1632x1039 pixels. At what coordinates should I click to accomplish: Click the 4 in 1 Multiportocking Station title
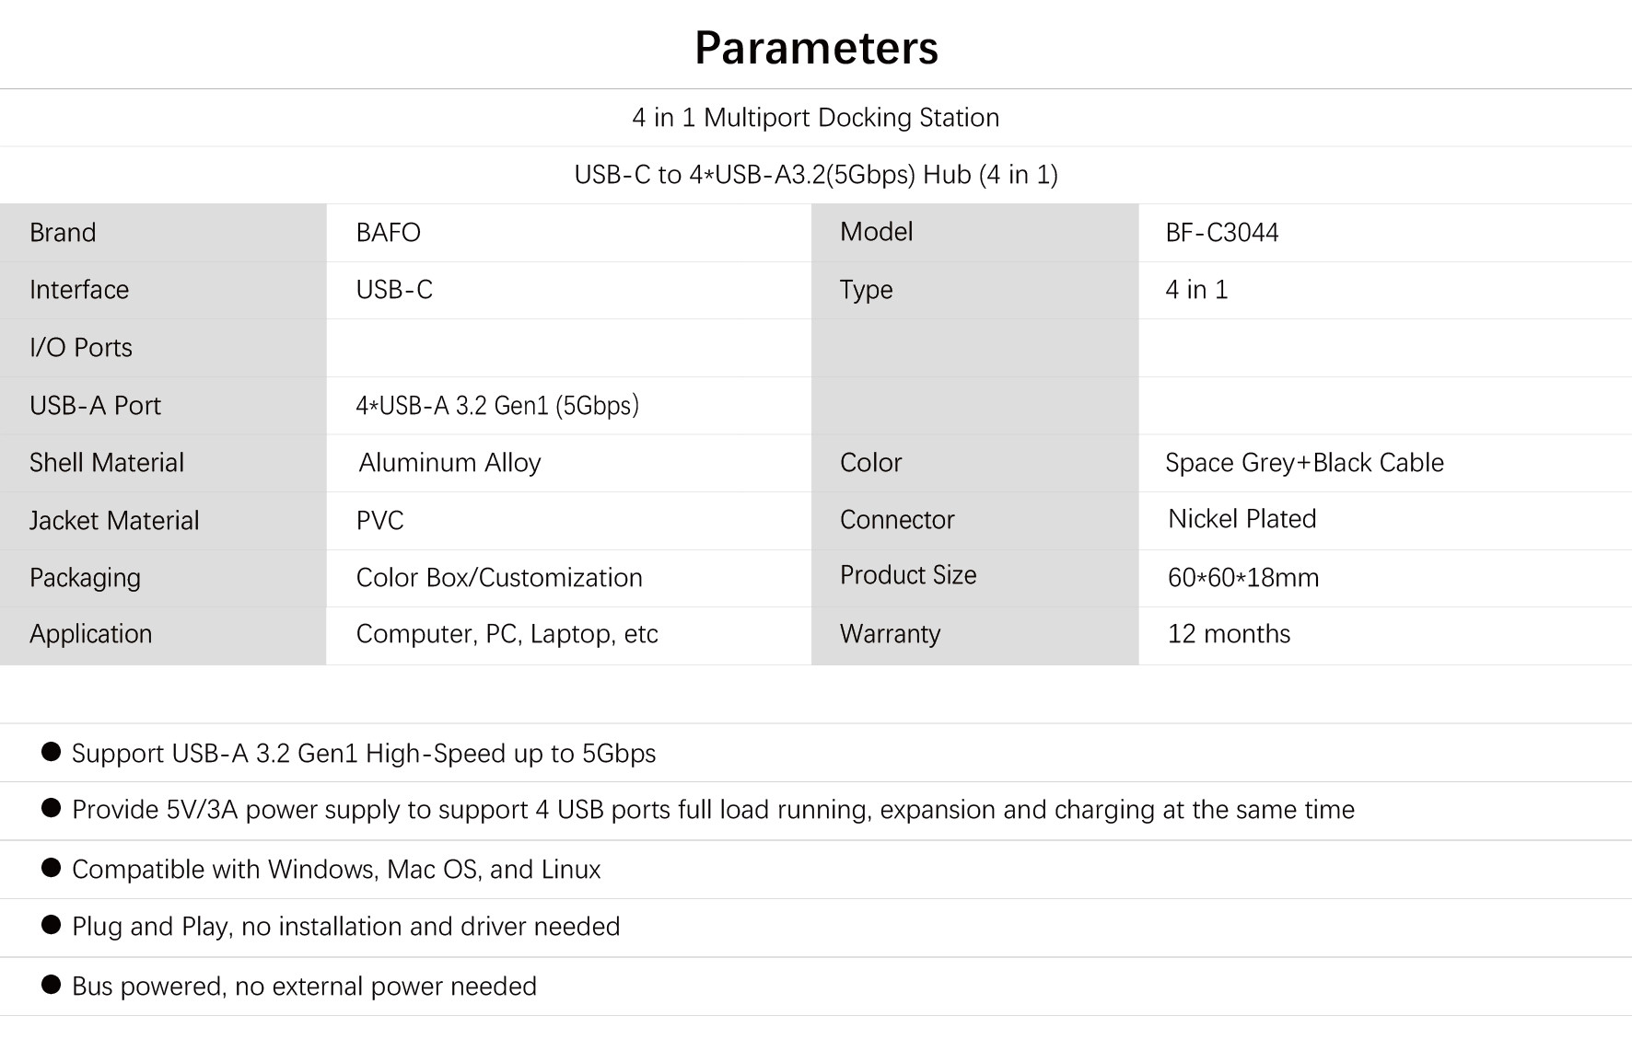click(815, 118)
